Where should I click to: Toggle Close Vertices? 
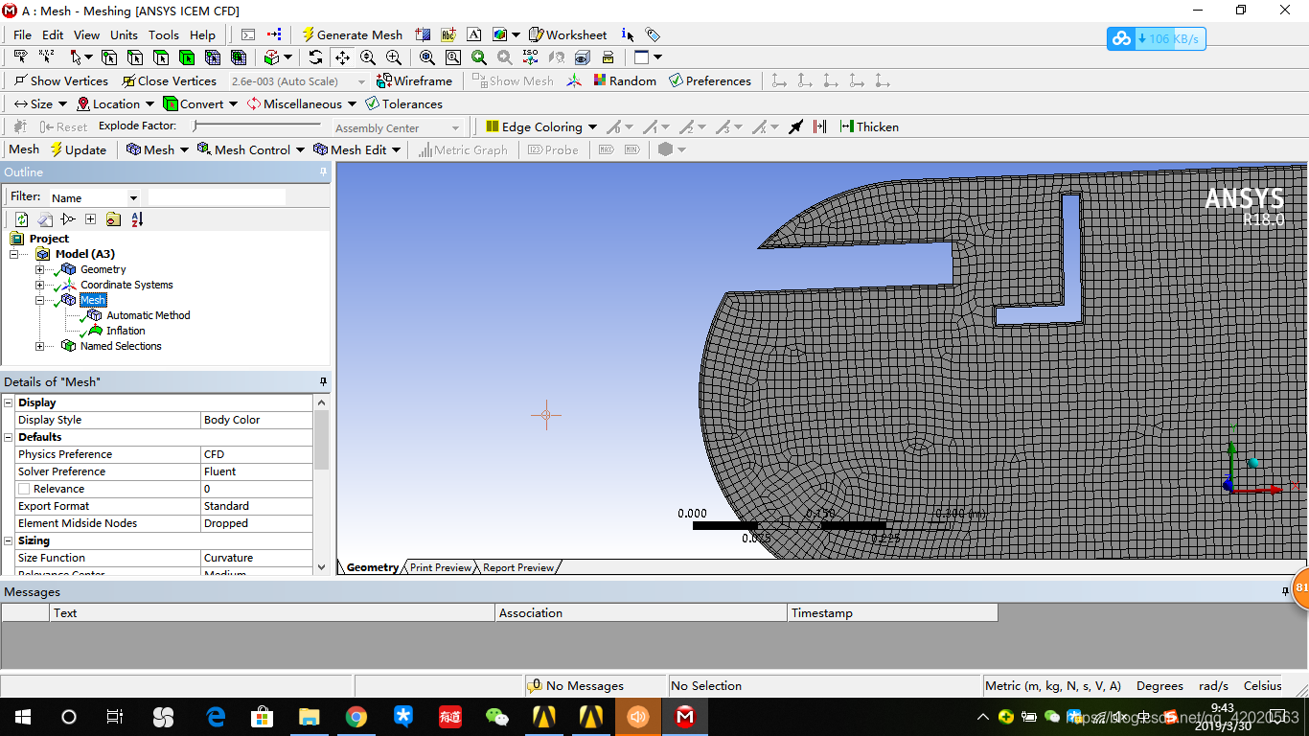[169, 80]
